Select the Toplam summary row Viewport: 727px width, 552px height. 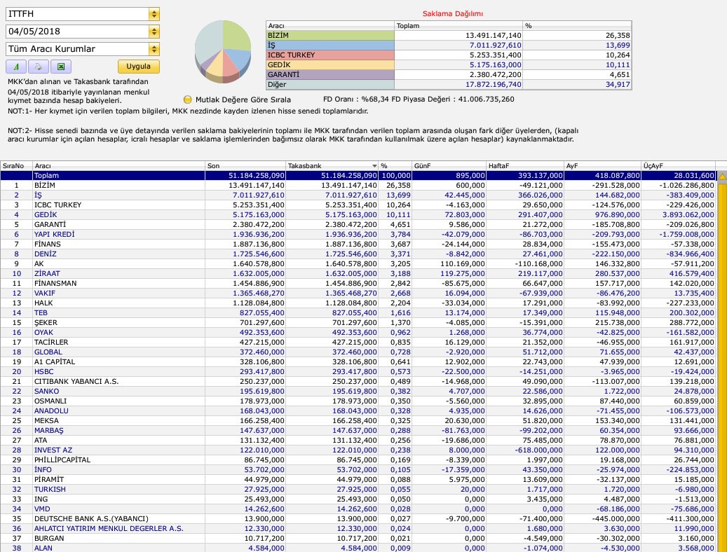click(358, 176)
